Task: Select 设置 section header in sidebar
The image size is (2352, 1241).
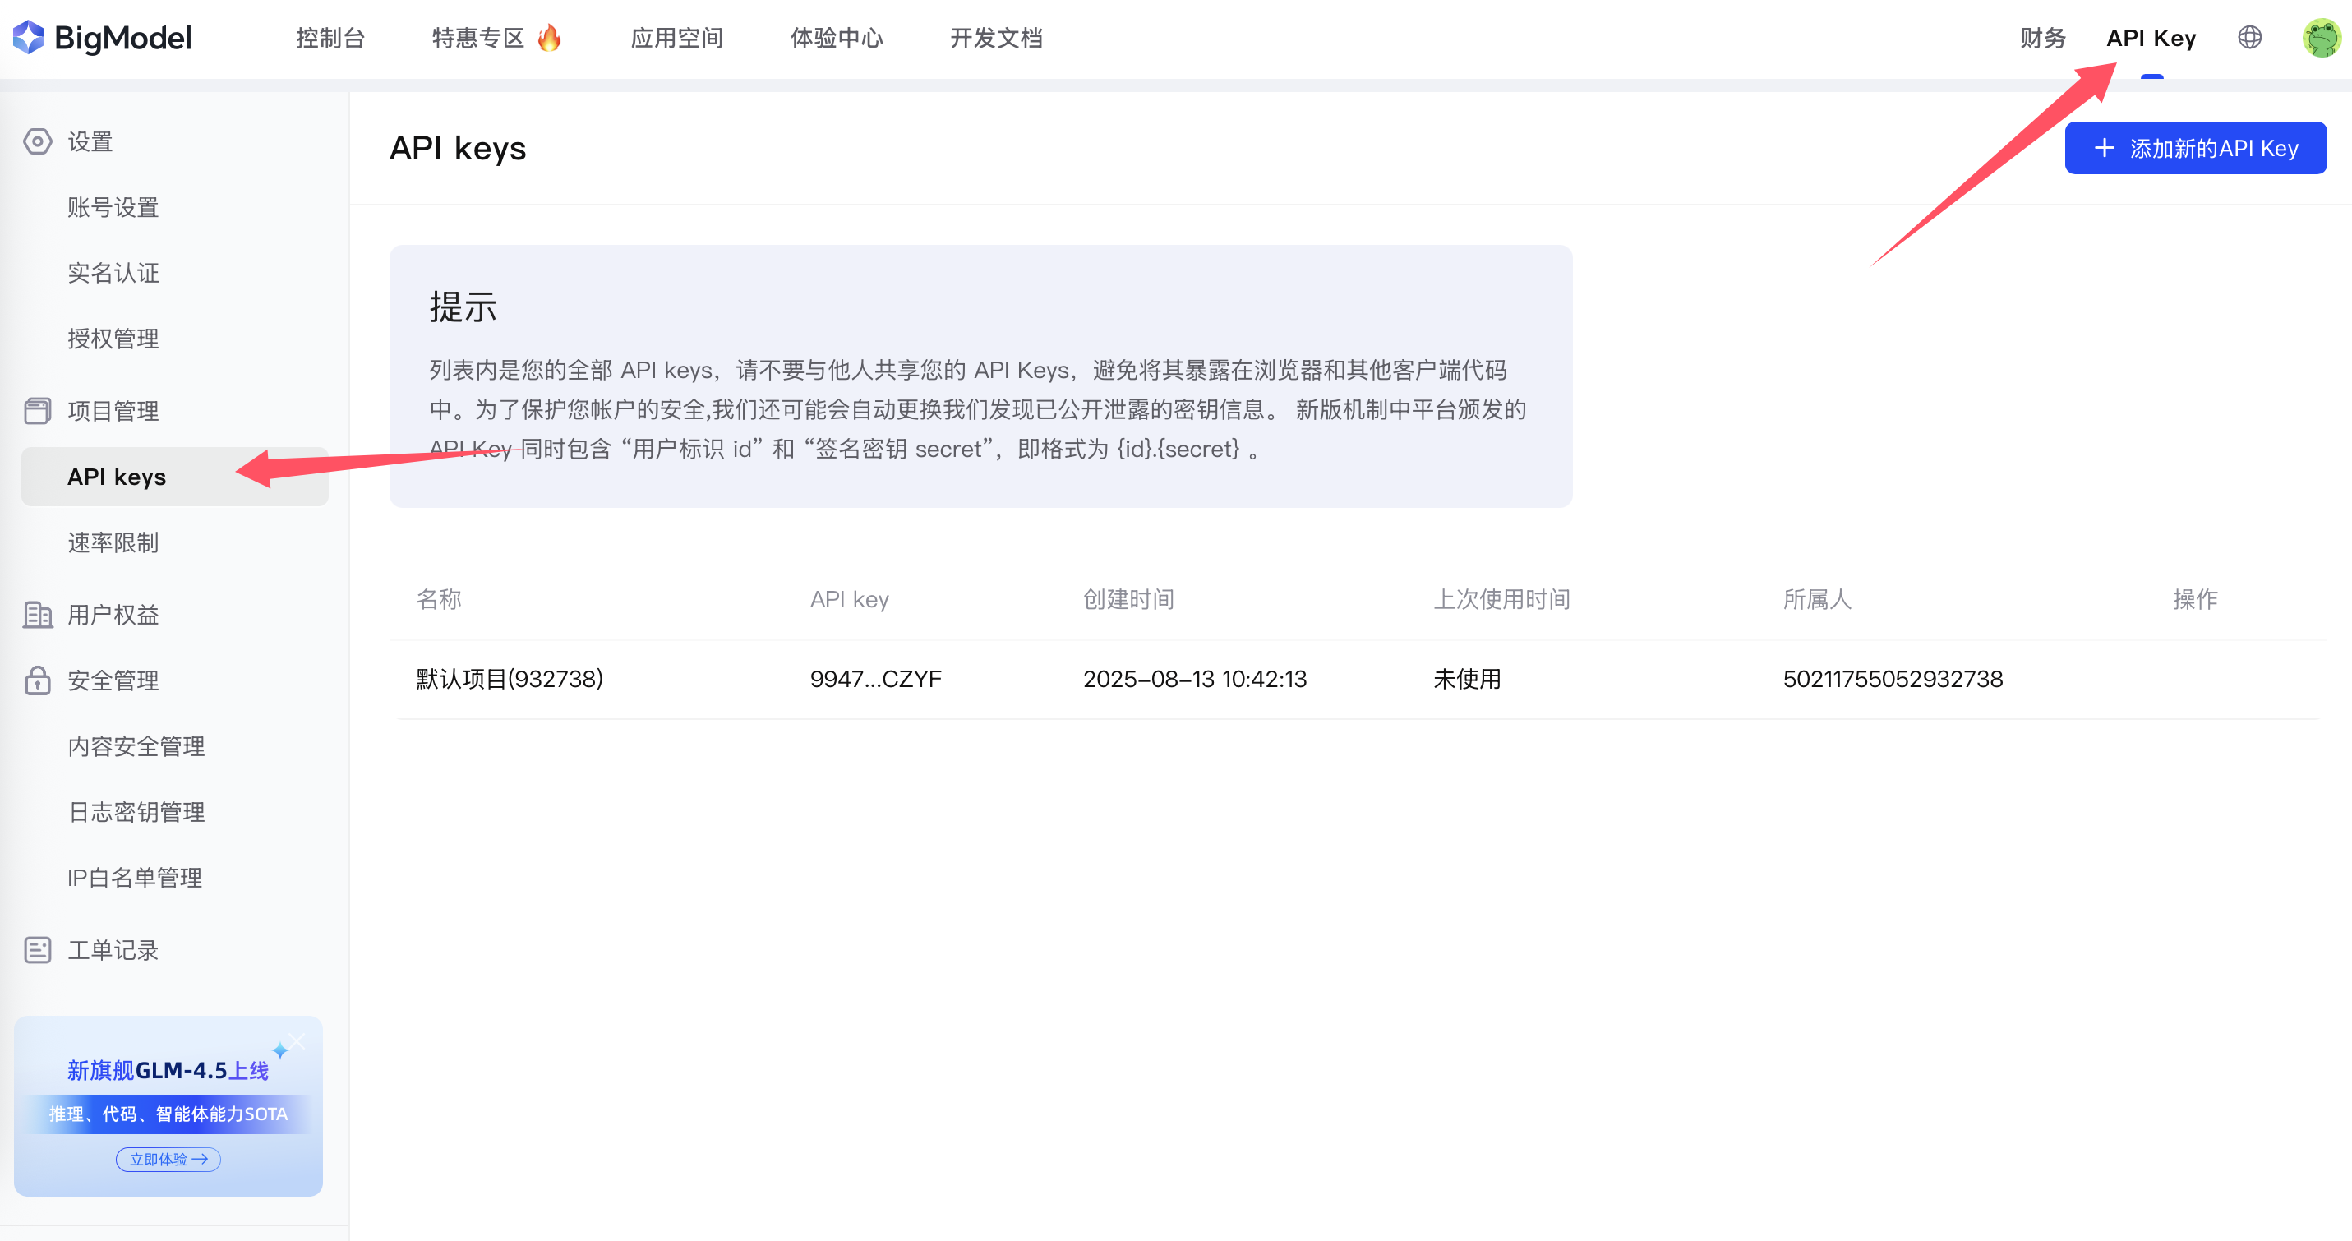Action: [x=90, y=141]
